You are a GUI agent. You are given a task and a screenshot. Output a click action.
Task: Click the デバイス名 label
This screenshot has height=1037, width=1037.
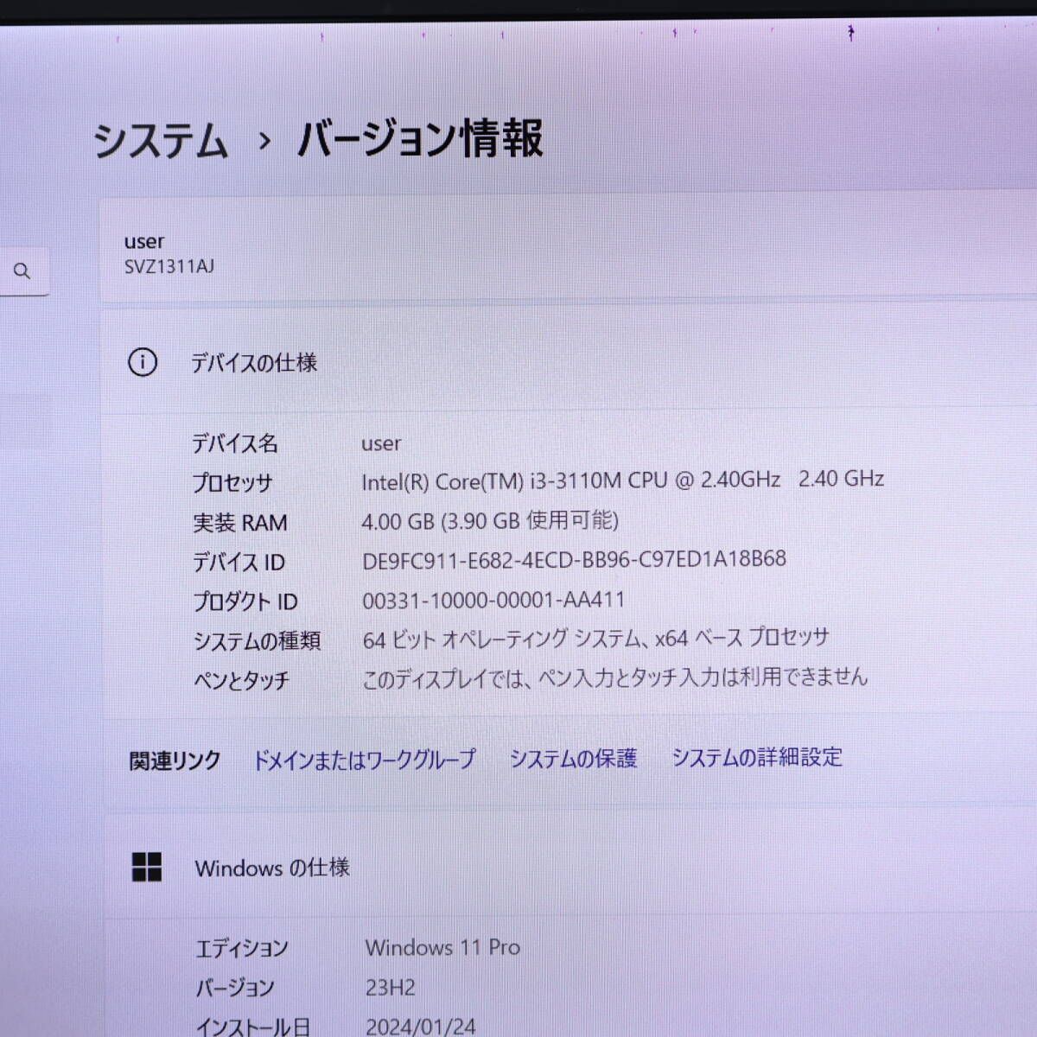coord(235,444)
